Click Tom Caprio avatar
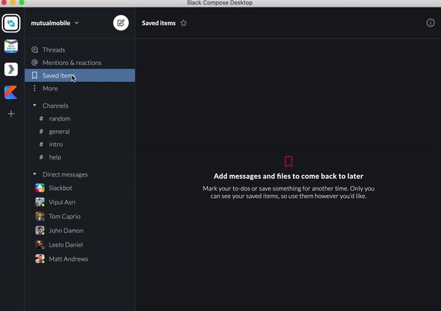 click(40, 216)
